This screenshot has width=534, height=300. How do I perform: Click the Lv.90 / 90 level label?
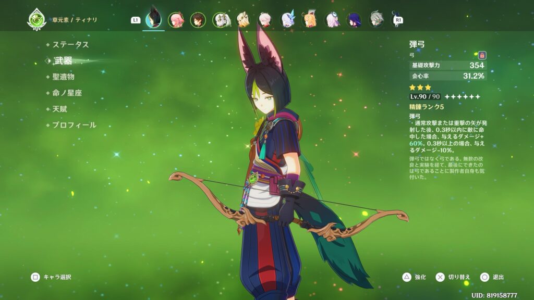(424, 96)
